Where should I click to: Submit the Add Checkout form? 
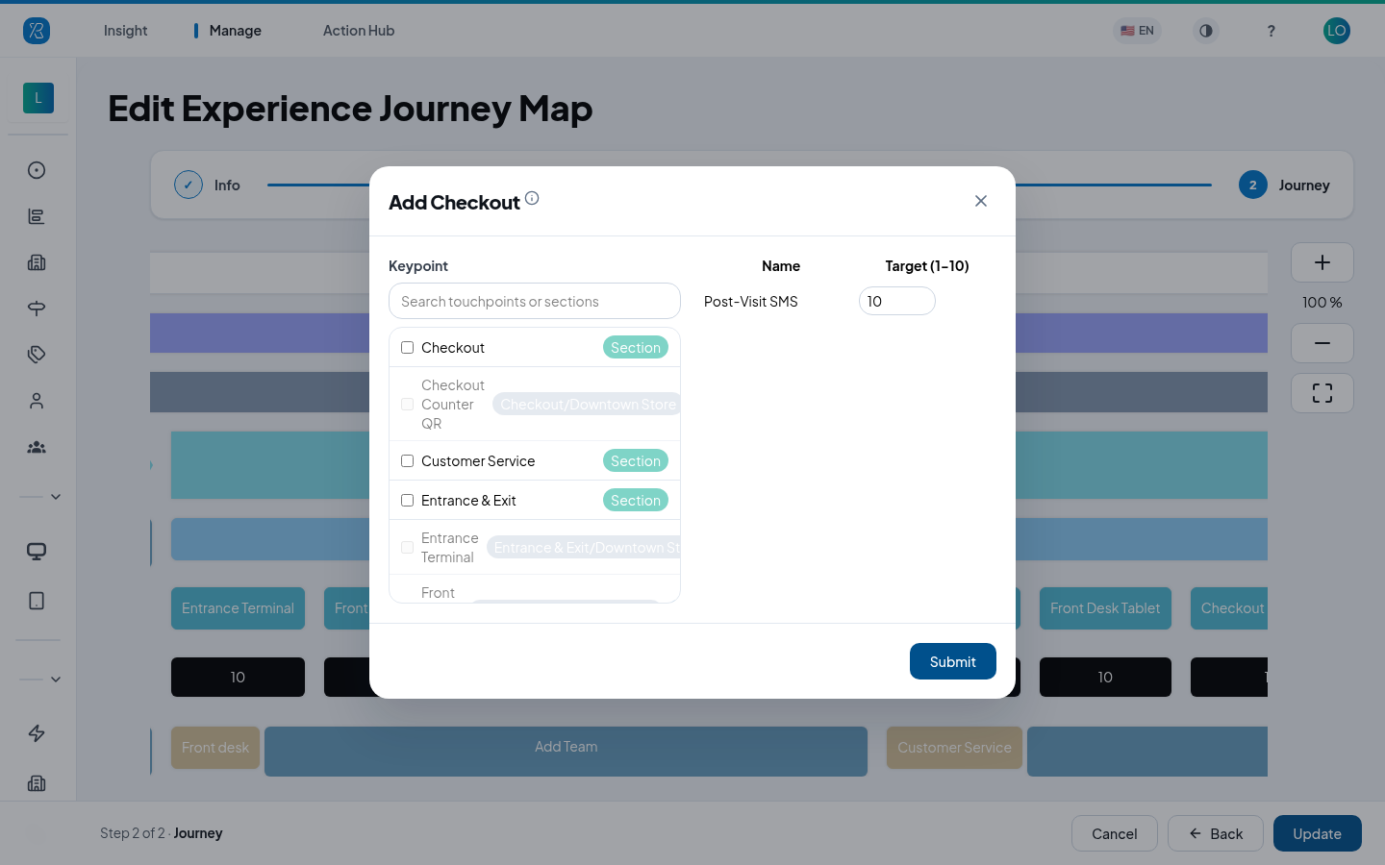click(x=953, y=661)
